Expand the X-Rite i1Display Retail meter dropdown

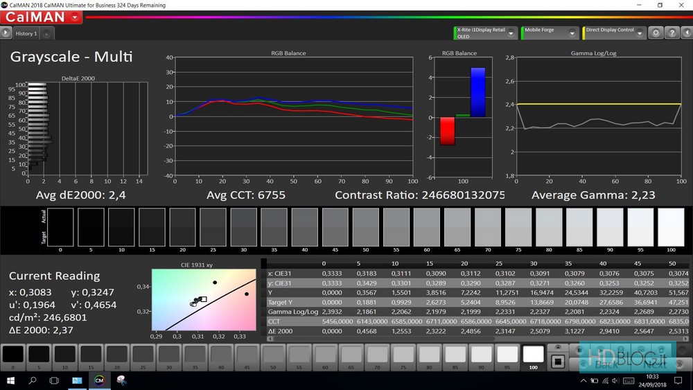tap(511, 33)
